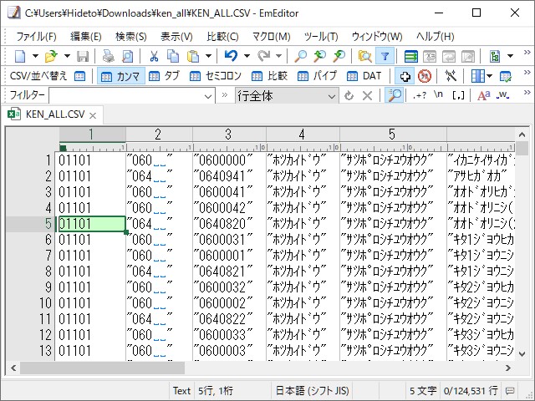The image size is (535, 401).
Task: Switch to 比較 CSV mode
Action: (269, 76)
